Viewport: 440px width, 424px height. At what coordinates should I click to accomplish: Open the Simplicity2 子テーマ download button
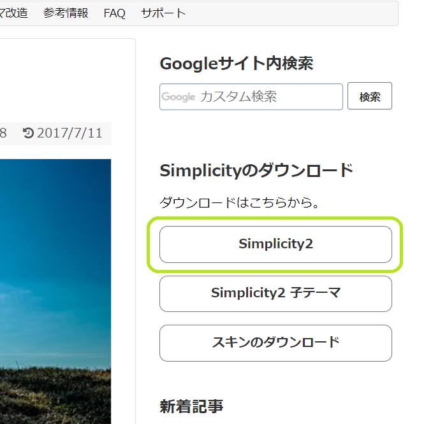tap(275, 293)
